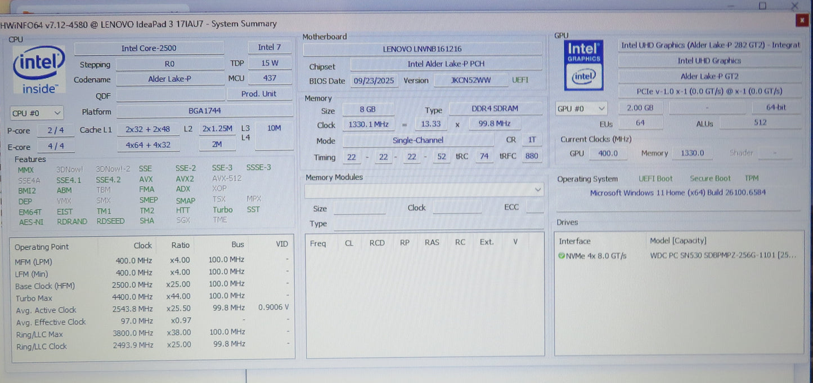Screen dimensions: 813x383
Task: Click the Secure Boot indicator label
Action: (x=710, y=179)
